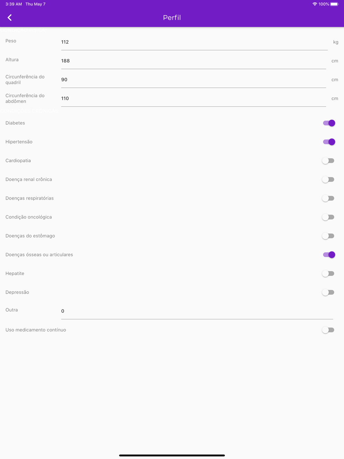This screenshot has height=459, width=344.
Task: Tap the battery status icon
Action: (334, 4)
